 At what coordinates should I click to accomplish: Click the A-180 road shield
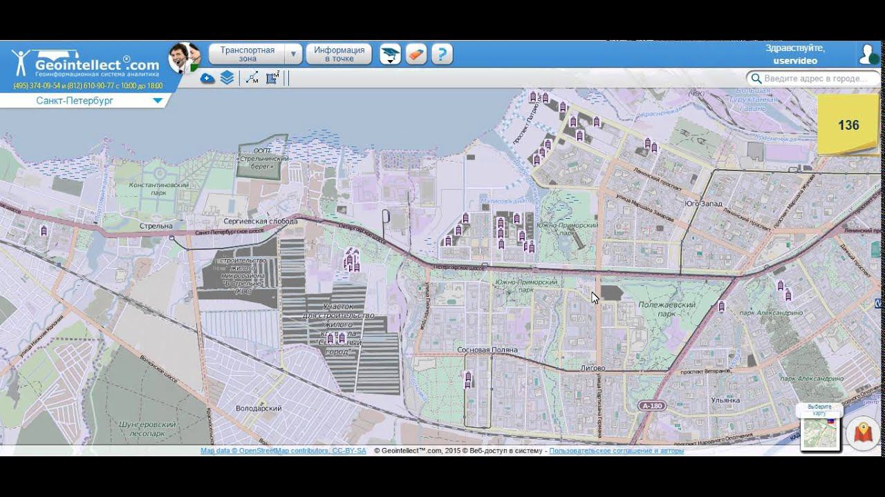[651, 406]
